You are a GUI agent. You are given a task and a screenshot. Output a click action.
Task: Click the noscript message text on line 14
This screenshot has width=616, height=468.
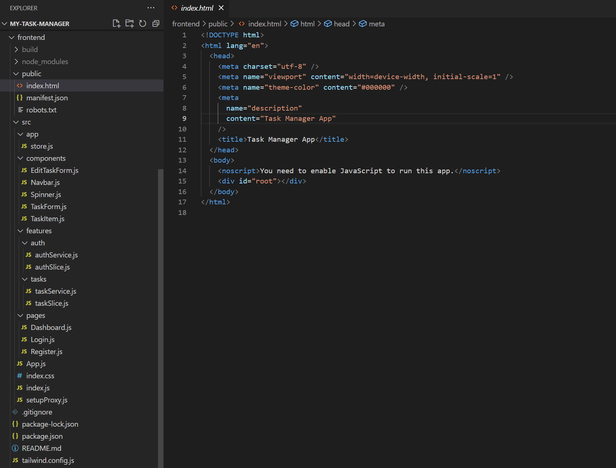click(357, 171)
